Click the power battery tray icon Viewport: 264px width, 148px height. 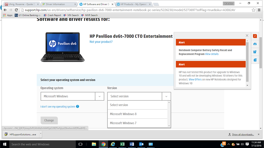click(x=238, y=144)
